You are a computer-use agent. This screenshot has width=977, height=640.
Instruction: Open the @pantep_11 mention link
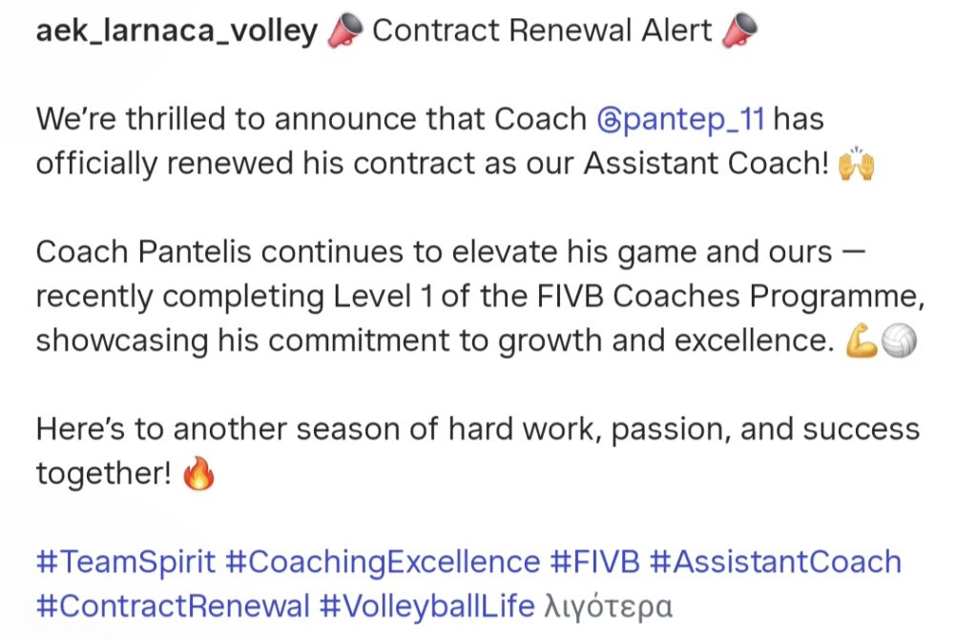click(x=693, y=120)
